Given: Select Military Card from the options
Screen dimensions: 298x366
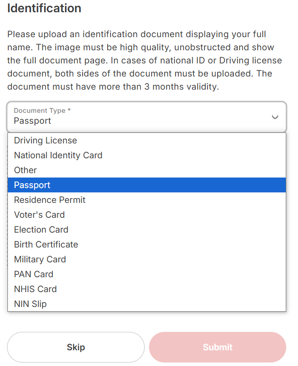Looking at the screenshot, I should [40, 259].
